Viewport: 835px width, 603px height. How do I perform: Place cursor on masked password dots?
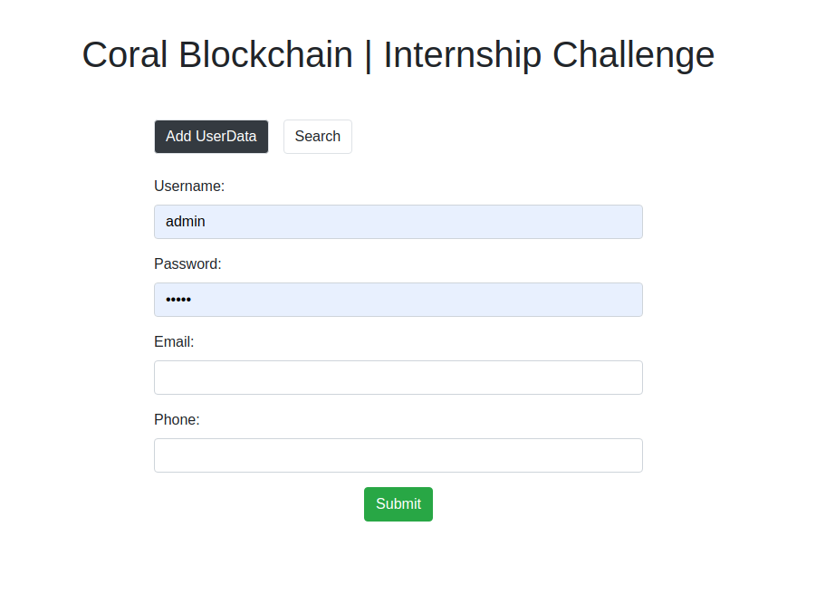(178, 300)
